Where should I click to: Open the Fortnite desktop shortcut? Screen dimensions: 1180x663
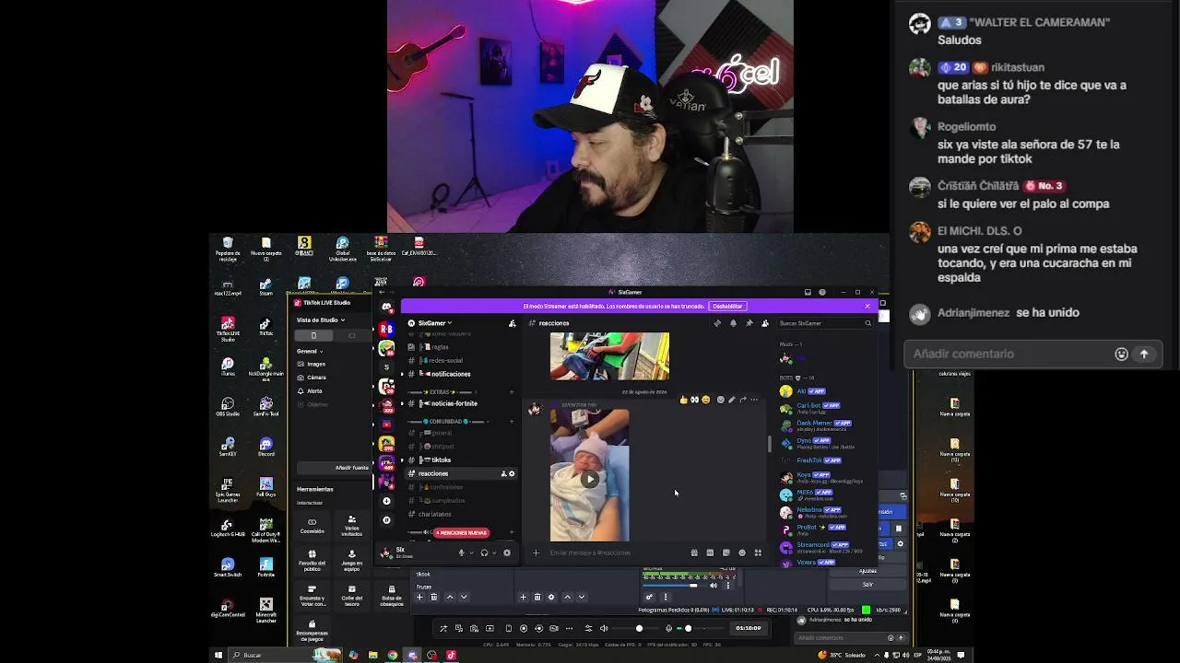265,566
